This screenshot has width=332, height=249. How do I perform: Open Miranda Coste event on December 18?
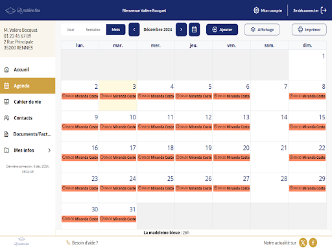(x=156, y=158)
